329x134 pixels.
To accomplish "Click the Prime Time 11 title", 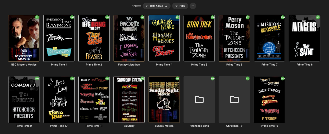I will point(94,126).
